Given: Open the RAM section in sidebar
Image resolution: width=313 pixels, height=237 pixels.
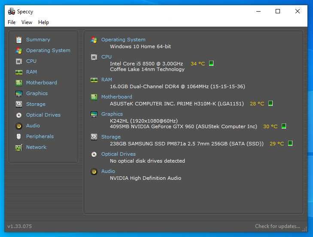Looking at the screenshot, I should pyautogui.click(x=31, y=72).
